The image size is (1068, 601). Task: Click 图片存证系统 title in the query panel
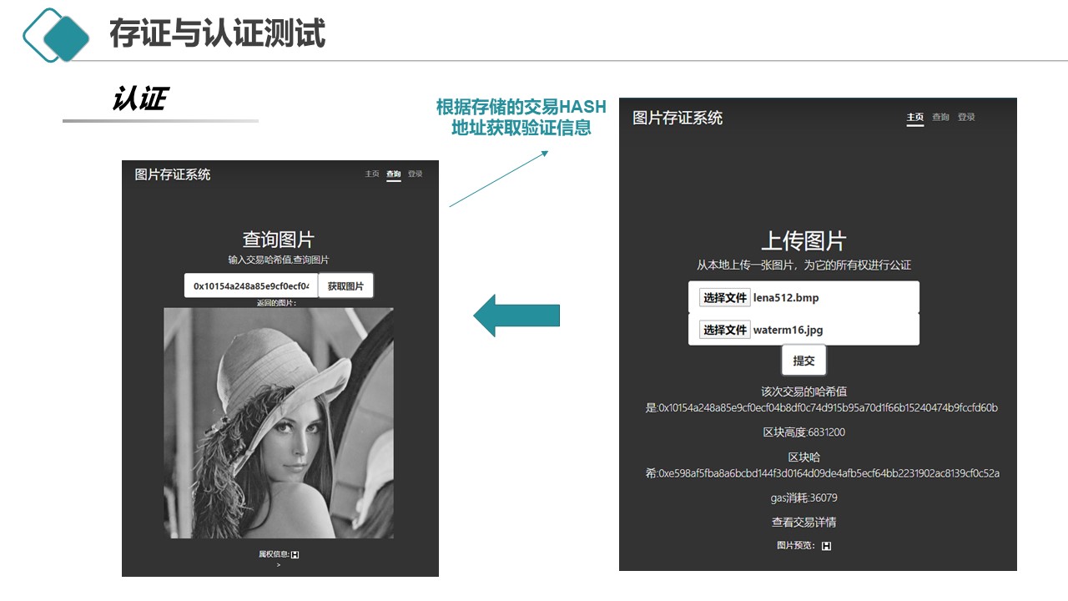(173, 174)
